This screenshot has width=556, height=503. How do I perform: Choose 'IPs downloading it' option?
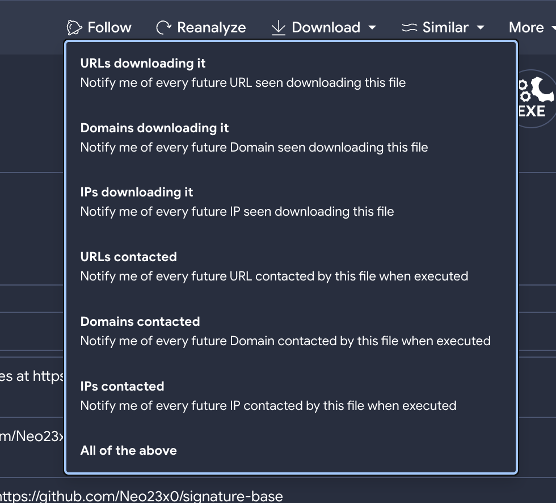[237, 202]
